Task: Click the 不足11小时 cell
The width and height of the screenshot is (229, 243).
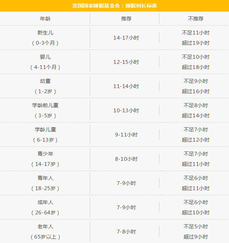Action: pyautogui.click(x=196, y=33)
